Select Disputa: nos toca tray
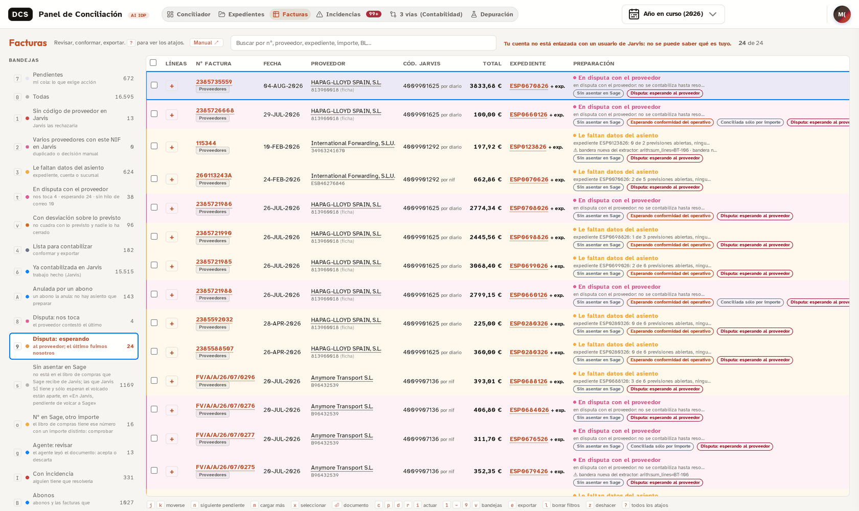Image resolution: width=859 pixels, height=511 pixels. click(74, 321)
